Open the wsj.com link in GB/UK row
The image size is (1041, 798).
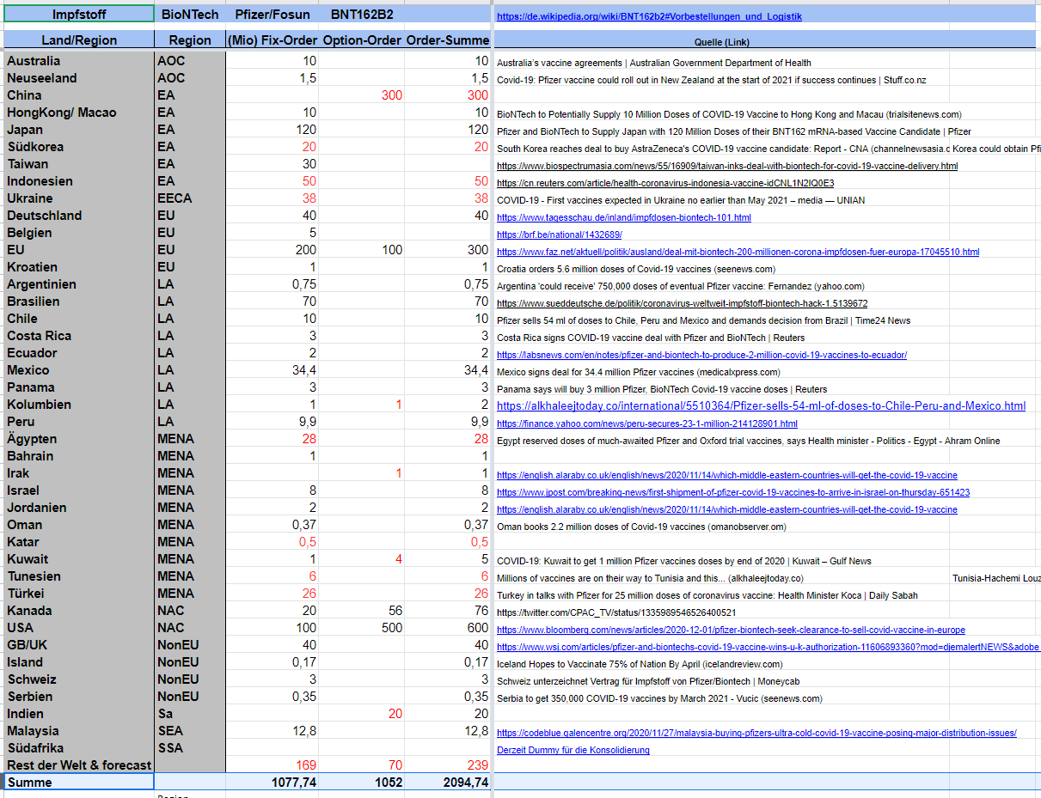click(x=768, y=647)
